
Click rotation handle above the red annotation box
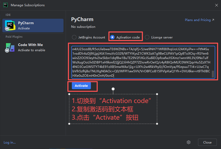[113, 89]
